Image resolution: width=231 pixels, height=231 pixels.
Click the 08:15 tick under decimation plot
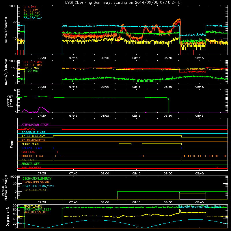pos(136,202)
